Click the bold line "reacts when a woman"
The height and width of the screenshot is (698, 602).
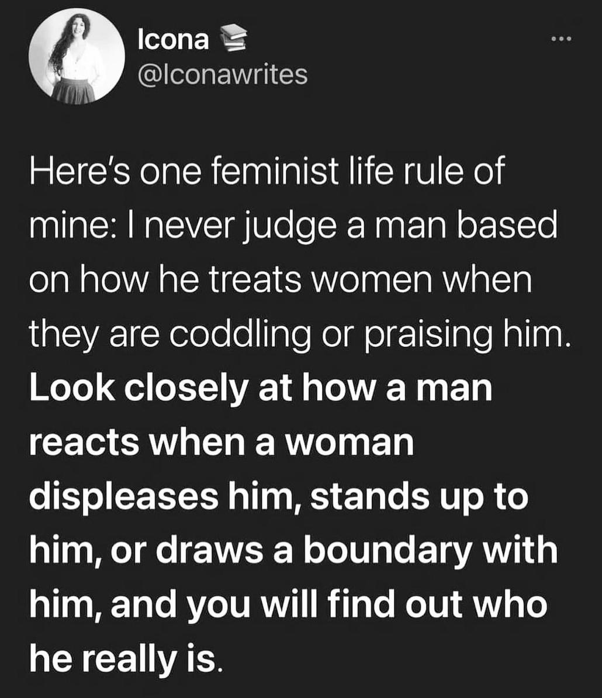click(x=222, y=444)
